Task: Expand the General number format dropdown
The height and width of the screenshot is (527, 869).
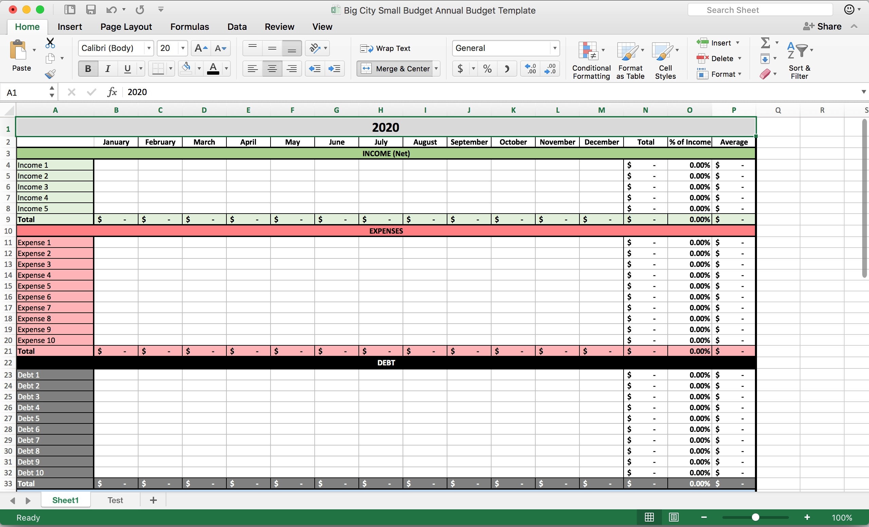Action: 554,48
